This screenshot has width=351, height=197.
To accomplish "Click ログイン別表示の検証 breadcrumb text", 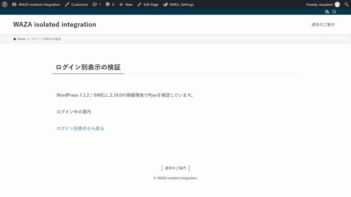I will (46, 39).
